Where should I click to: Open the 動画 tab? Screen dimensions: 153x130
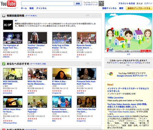point(32,8)
